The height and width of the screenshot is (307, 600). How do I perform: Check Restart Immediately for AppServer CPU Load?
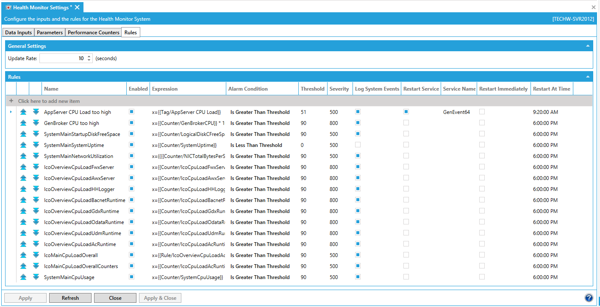click(482, 112)
